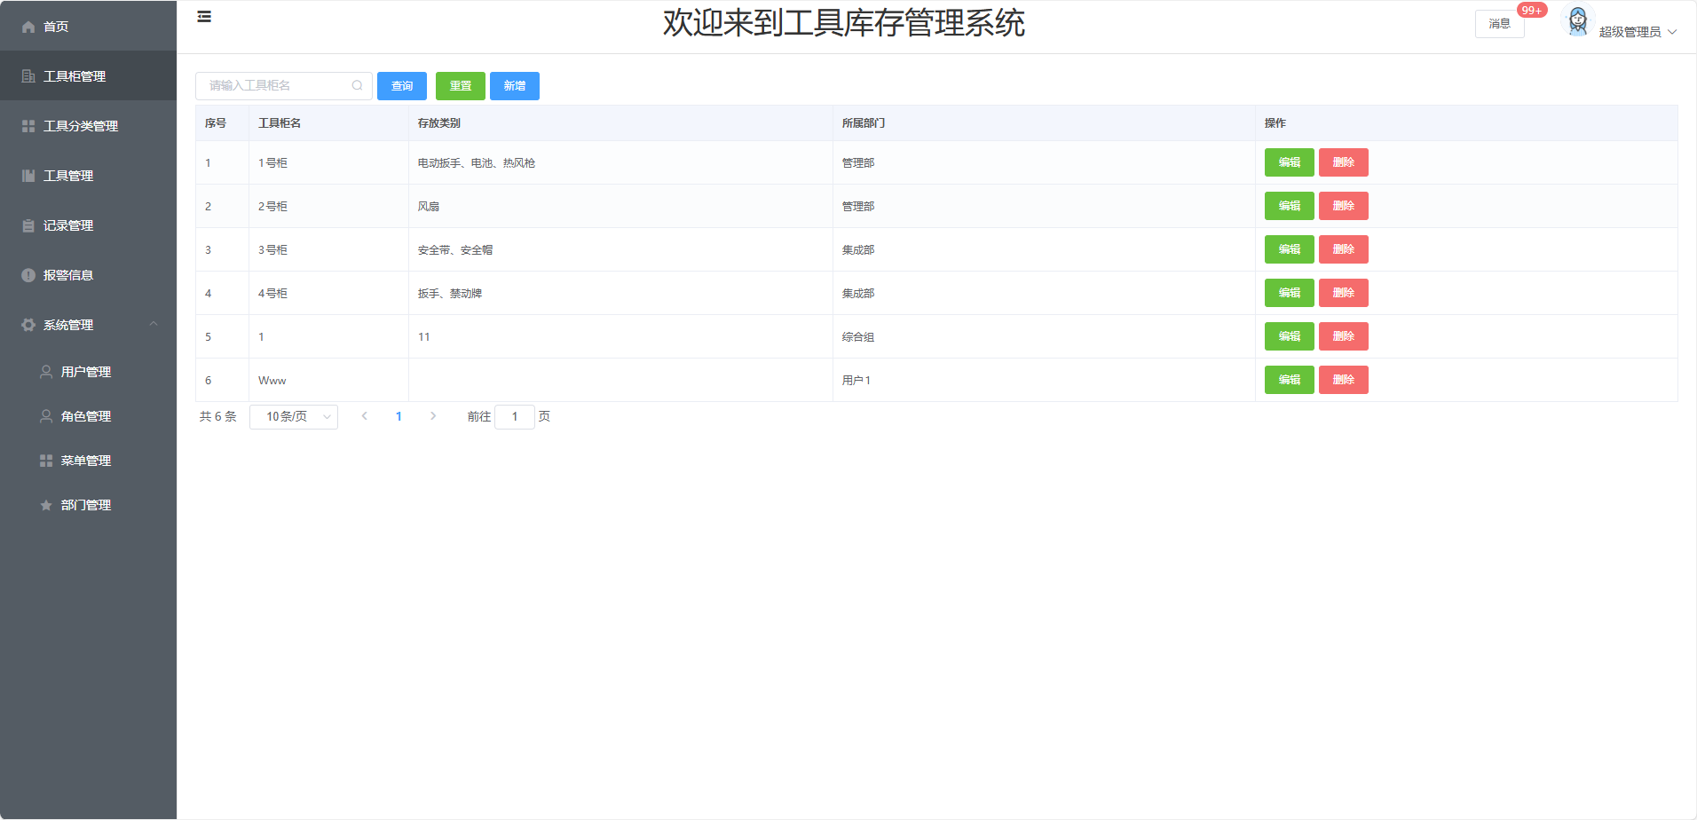Click the home icon in sidebar
1697x820 pixels.
pyautogui.click(x=28, y=27)
